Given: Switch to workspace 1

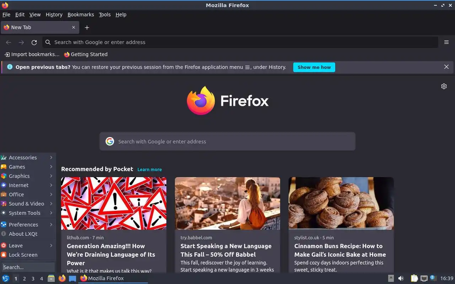Looking at the screenshot, I should [16, 279].
